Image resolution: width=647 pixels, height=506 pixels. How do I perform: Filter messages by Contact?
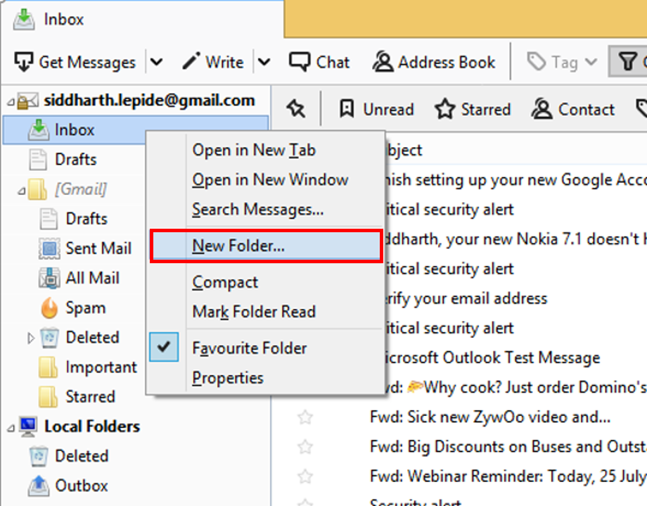573,110
